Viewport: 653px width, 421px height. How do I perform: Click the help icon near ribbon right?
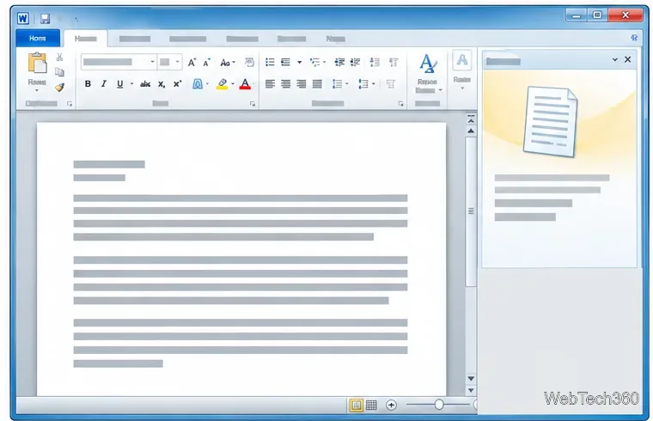[x=634, y=38]
